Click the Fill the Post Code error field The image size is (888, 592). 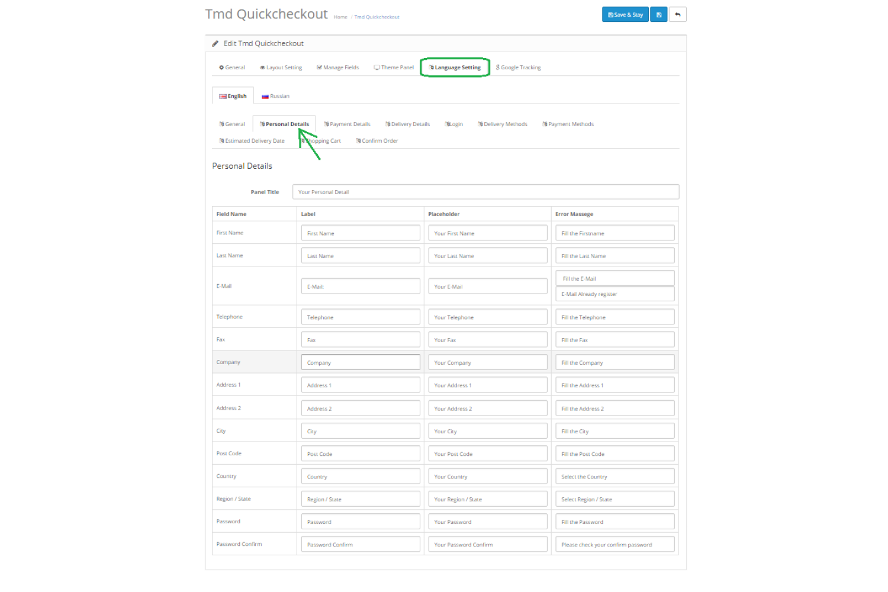(x=615, y=453)
